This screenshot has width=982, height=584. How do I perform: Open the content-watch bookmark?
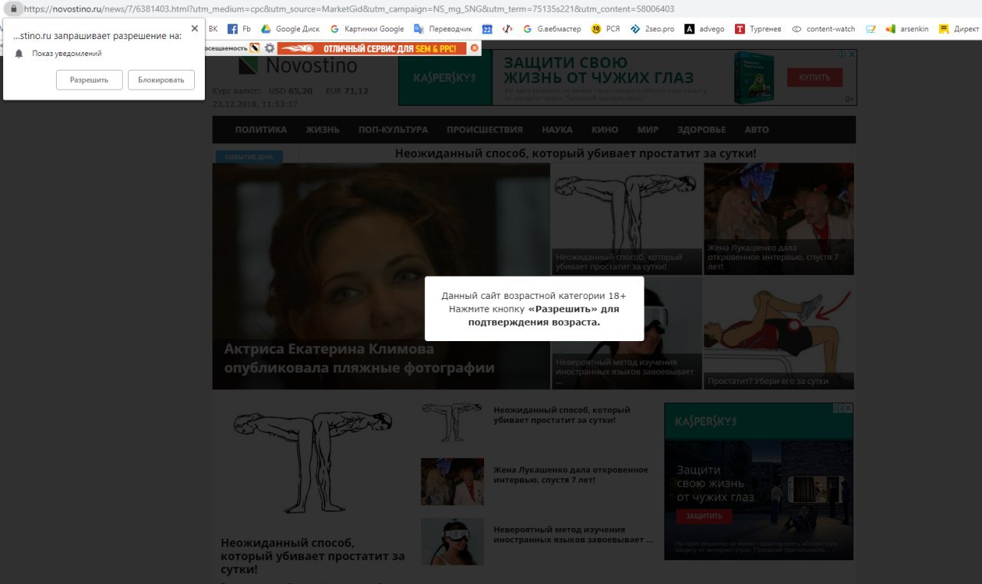pyautogui.click(x=823, y=29)
